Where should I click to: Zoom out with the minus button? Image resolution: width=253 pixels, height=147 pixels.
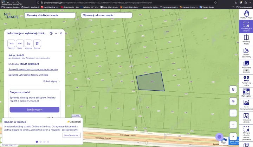click(x=233, y=125)
